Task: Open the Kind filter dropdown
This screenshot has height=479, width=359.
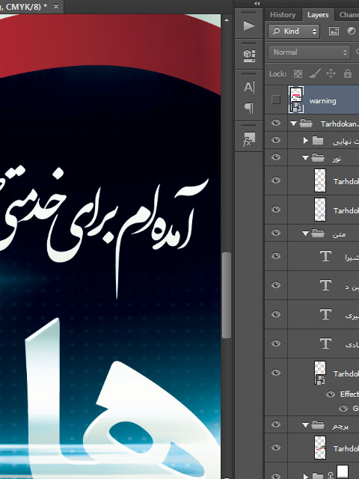Action: (294, 31)
